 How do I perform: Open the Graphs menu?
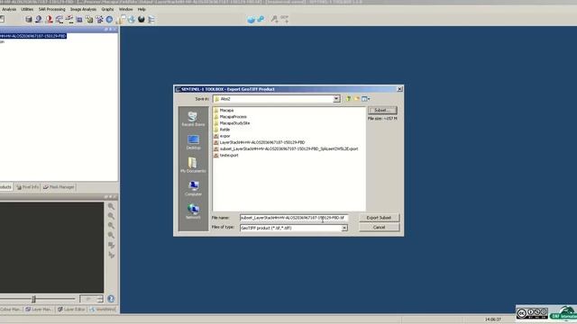click(107, 9)
